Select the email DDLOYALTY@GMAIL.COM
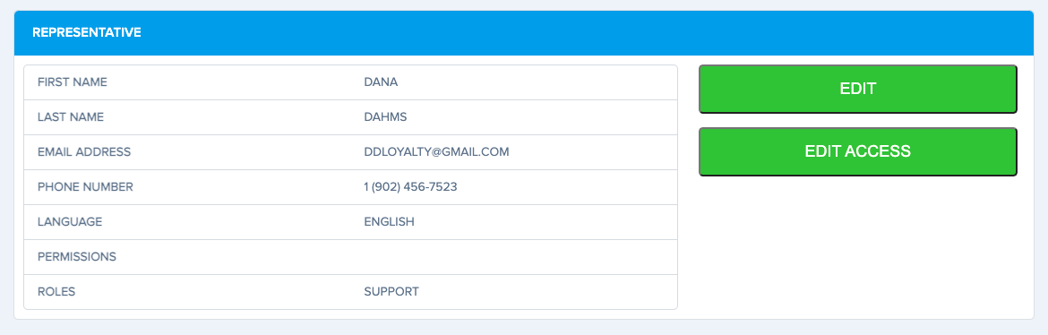The image size is (1048, 335). point(436,151)
